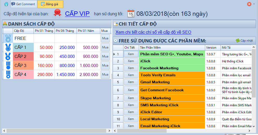258x135 pixels.
Task: Click left panel horizontal scroll right arrow
Action: point(109,131)
